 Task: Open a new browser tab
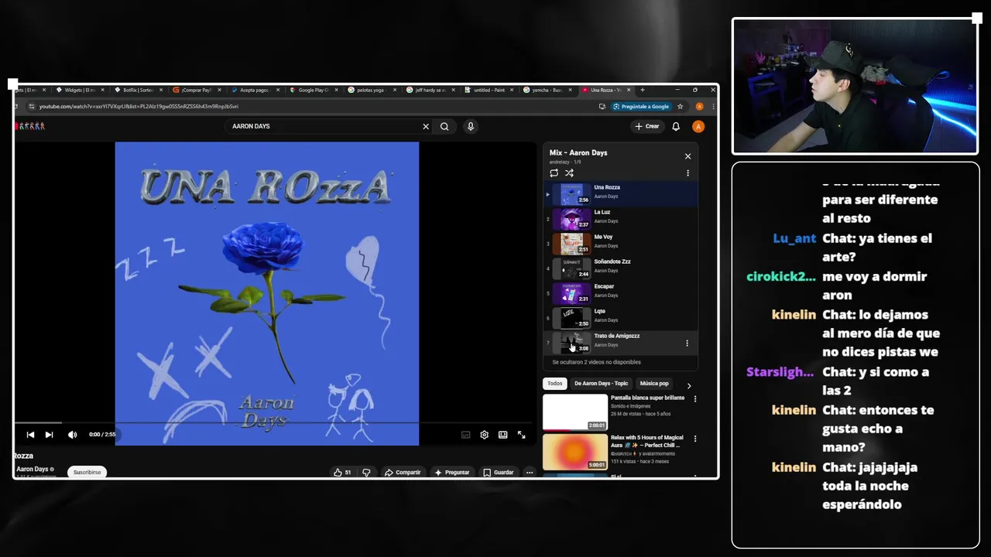click(643, 90)
